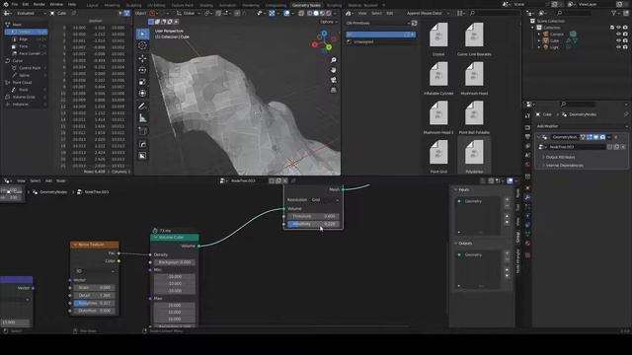Toggle Collection visibility eye in outliner
The height and width of the screenshot is (355, 632).
(619, 28)
